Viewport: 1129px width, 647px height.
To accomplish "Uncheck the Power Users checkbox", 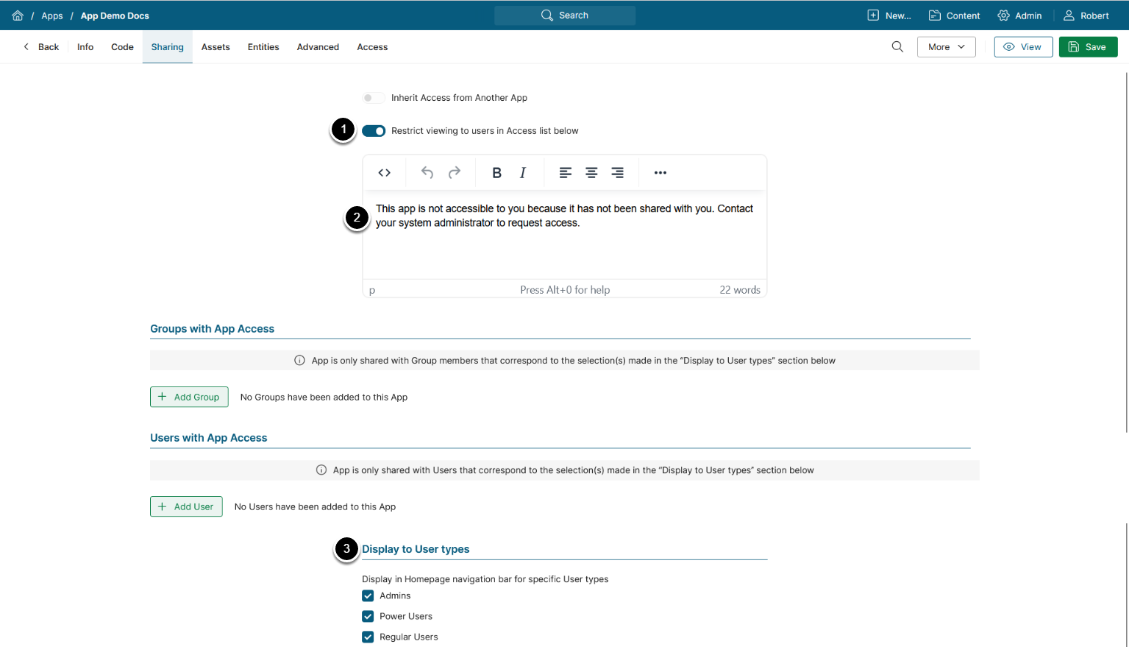I will click(x=368, y=617).
